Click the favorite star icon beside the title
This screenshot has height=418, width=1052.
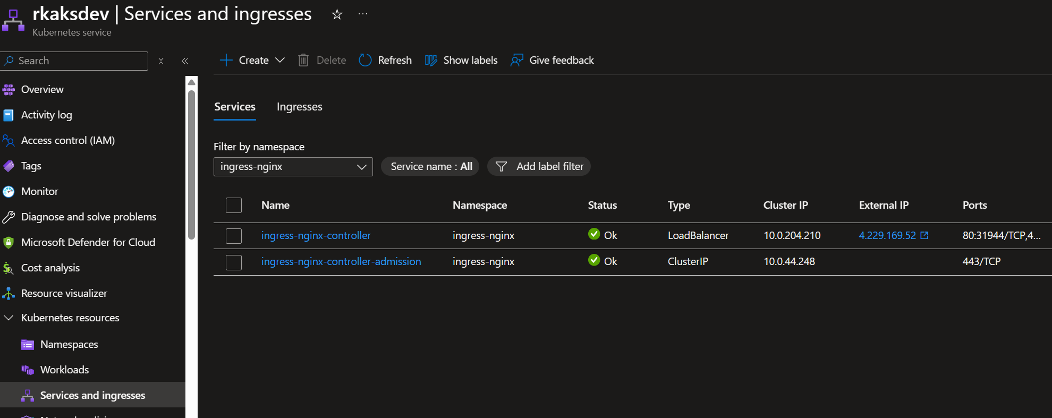point(337,14)
